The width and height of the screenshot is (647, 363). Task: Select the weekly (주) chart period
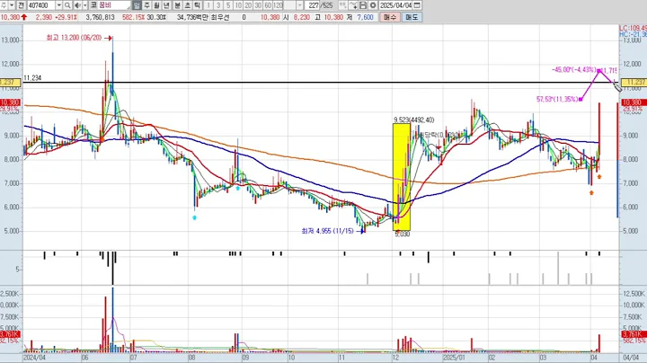pyautogui.click(x=146, y=5)
